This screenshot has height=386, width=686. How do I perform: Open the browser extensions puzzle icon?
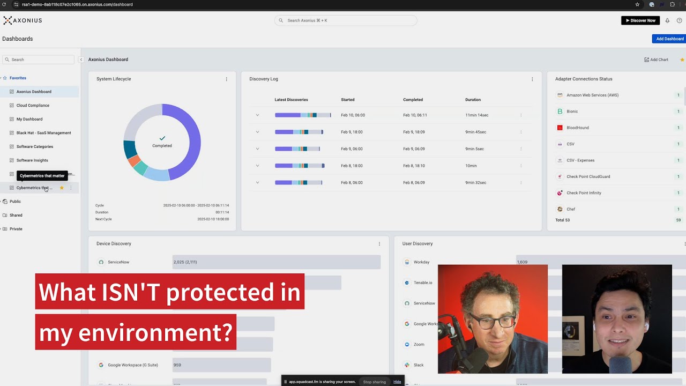click(x=673, y=4)
